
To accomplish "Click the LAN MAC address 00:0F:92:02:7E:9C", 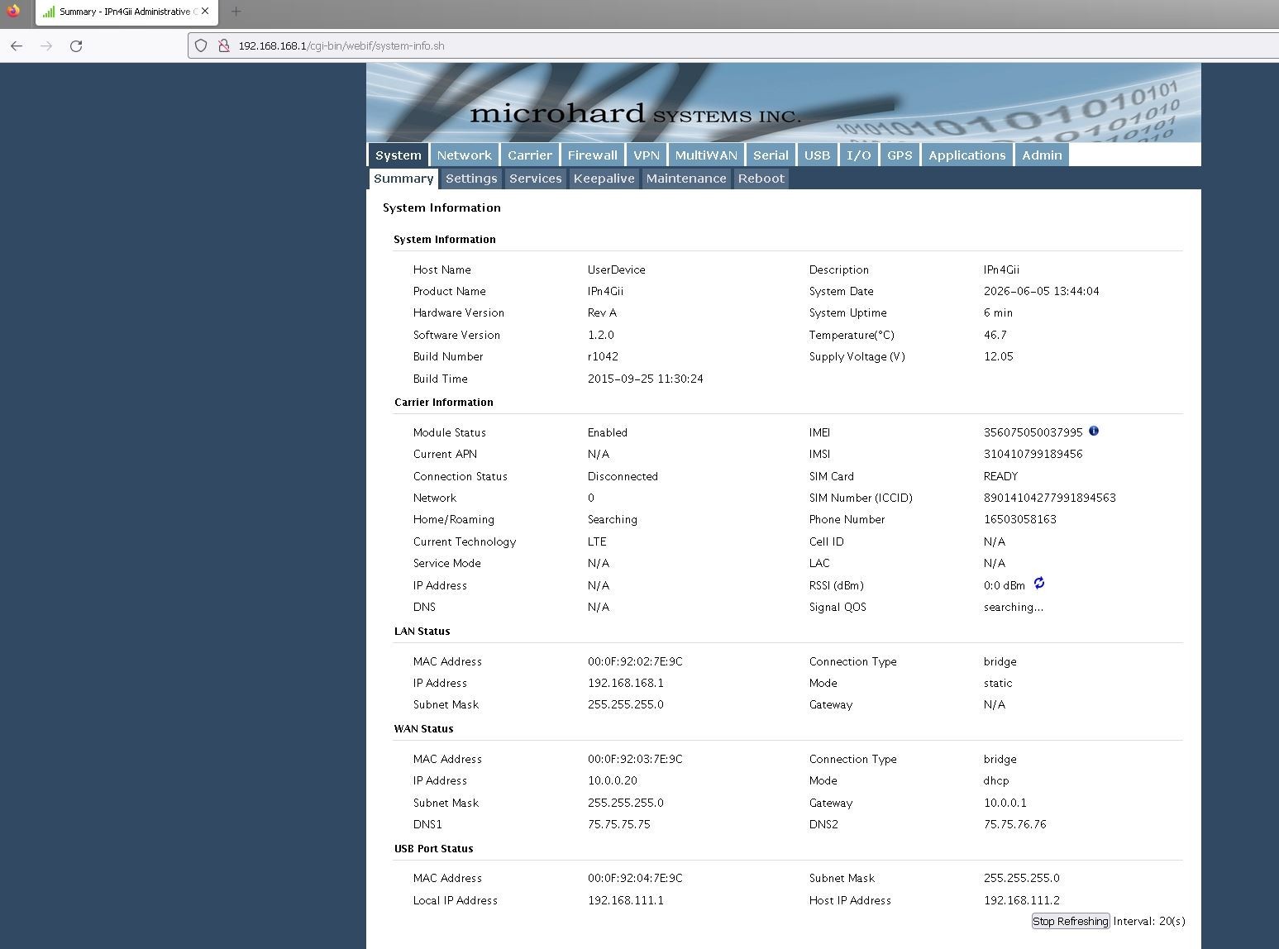I will pos(635,661).
